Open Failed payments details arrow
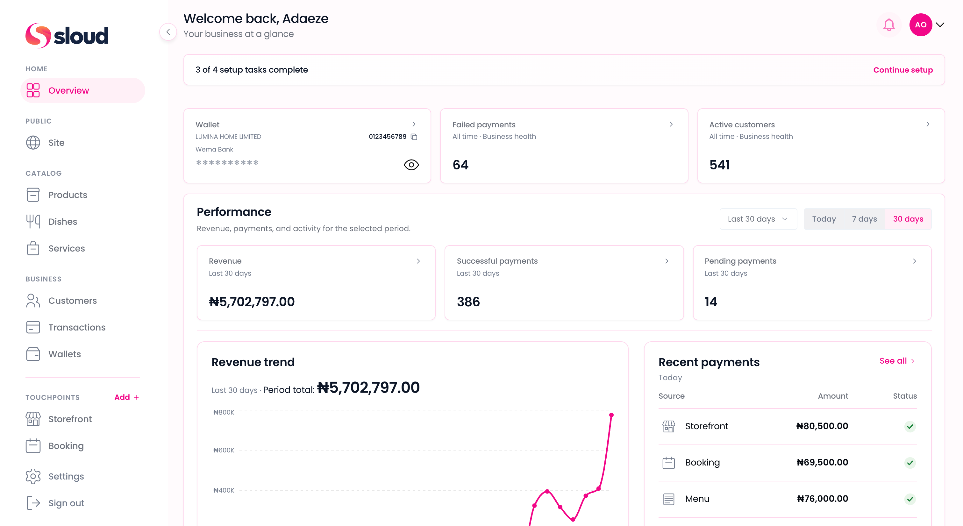 (x=671, y=124)
